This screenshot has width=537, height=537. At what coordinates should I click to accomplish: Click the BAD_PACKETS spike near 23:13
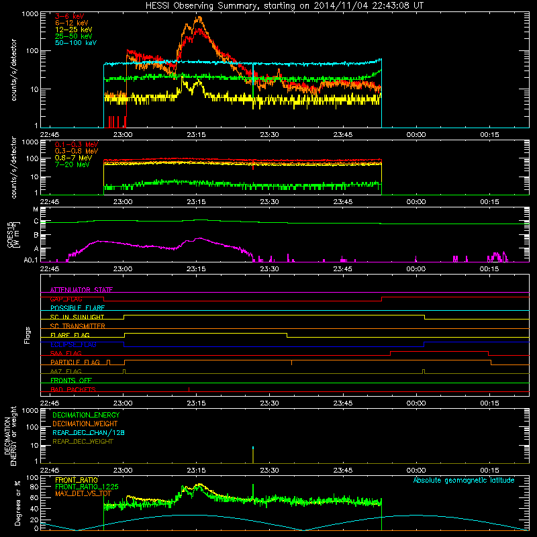pyautogui.click(x=189, y=389)
